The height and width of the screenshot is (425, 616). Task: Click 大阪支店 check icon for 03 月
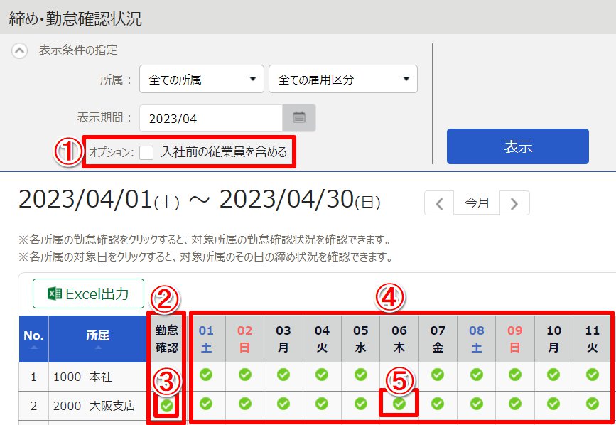point(283,404)
